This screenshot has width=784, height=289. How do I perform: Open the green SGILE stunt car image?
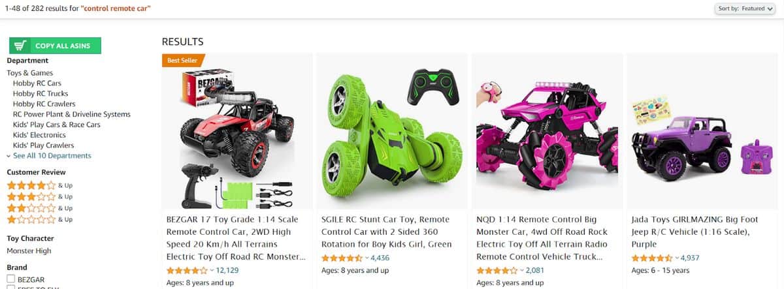391,135
